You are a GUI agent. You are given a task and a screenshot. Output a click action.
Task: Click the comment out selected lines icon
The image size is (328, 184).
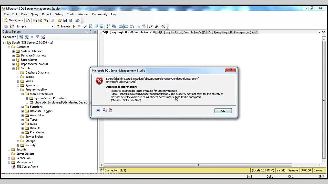pos(139,26)
